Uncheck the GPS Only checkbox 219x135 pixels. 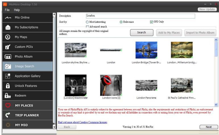[x=151, y=22]
